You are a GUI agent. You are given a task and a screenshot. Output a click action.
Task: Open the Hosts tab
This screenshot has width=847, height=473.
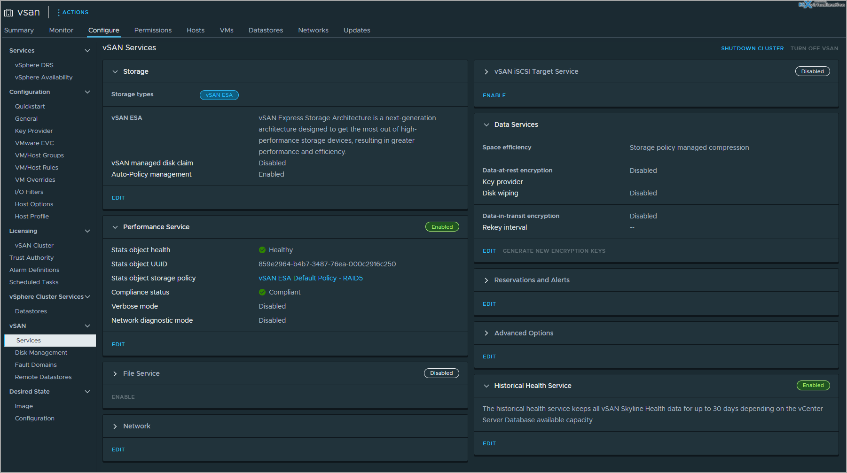point(196,30)
